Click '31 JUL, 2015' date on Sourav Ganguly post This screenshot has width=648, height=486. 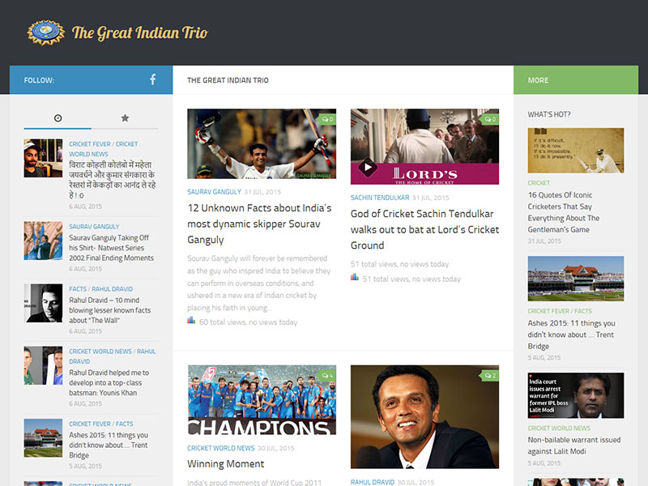pyautogui.click(x=262, y=192)
